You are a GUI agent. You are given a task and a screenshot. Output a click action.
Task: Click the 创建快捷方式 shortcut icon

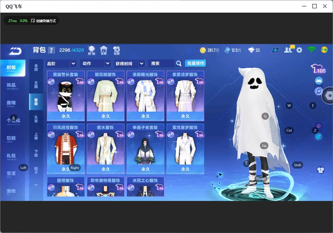[33, 21]
